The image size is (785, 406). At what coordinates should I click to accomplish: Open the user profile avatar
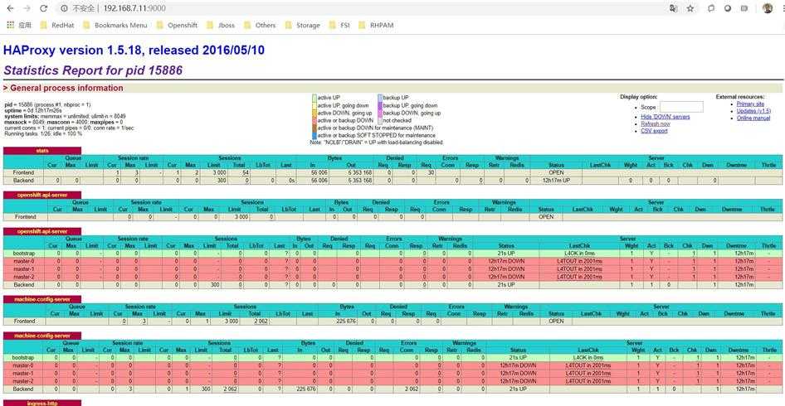coord(768,8)
